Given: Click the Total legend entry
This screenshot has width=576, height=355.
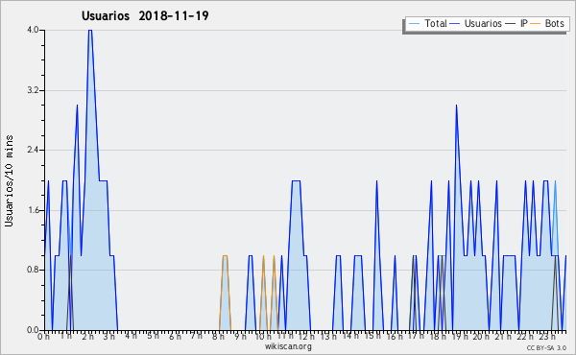Looking at the screenshot, I should coord(427,23).
